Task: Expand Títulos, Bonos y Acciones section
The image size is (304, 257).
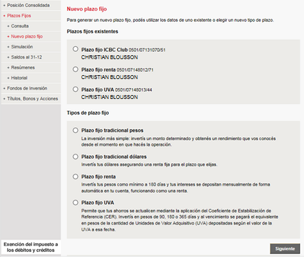Action: tap(31, 99)
